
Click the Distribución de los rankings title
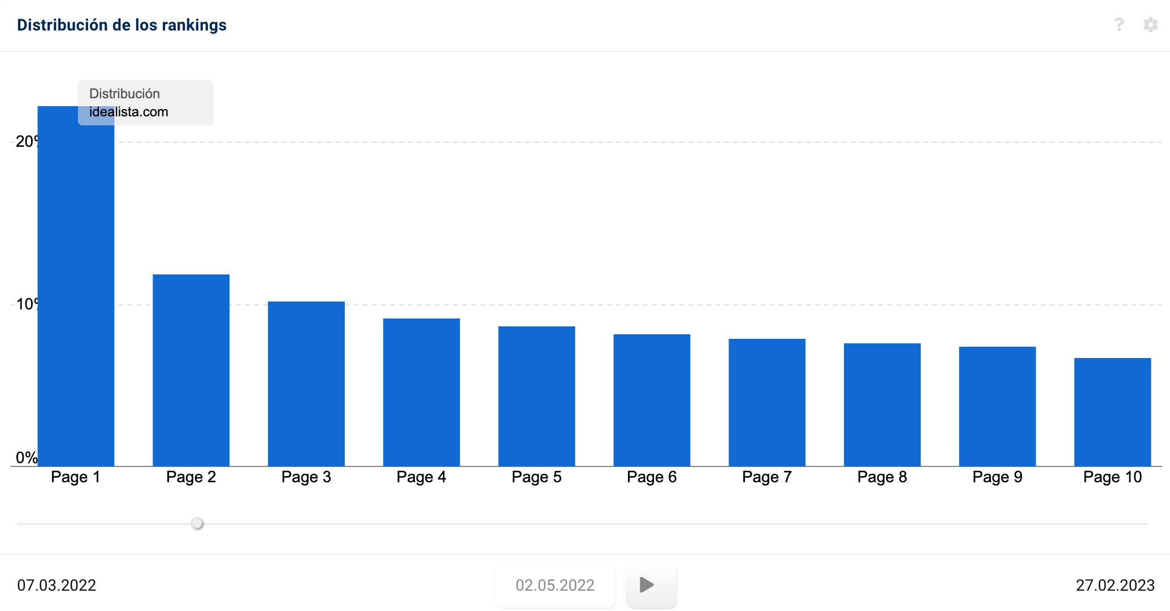click(122, 25)
